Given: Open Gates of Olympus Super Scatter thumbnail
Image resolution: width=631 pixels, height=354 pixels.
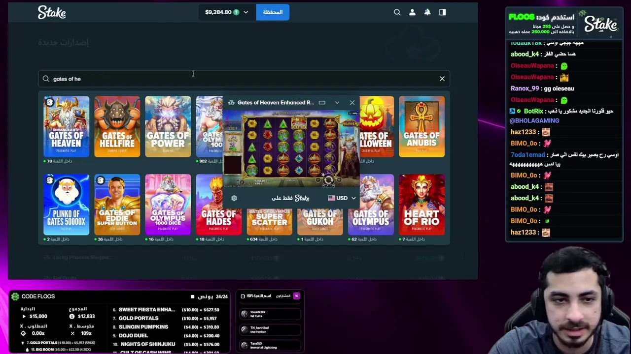Looking at the screenshot, I should (x=270, y=221).
